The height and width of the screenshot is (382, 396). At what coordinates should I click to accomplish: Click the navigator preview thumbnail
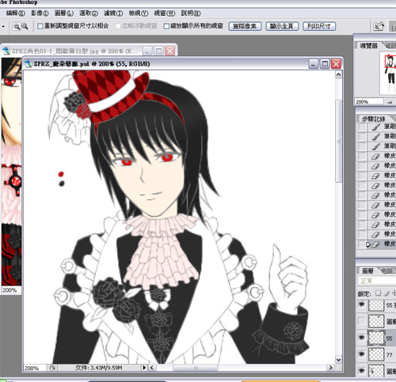[389, 73]
